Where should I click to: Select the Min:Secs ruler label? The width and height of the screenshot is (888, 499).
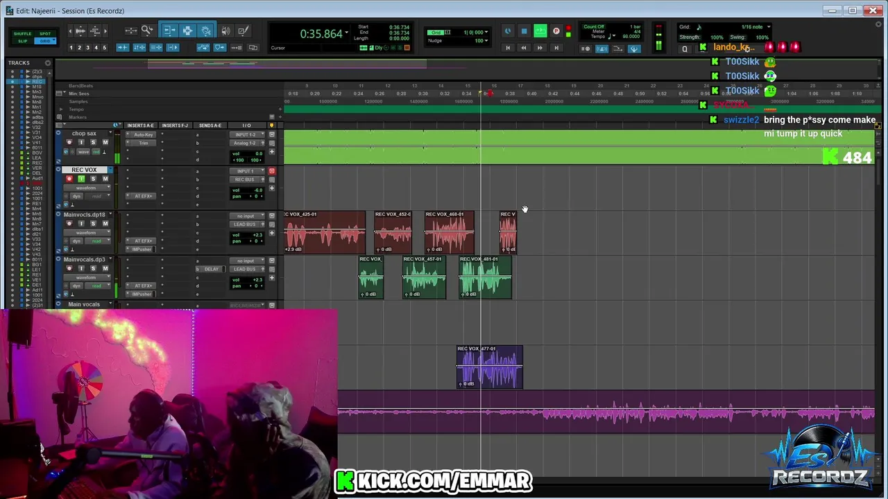click(x=79, y=94)
